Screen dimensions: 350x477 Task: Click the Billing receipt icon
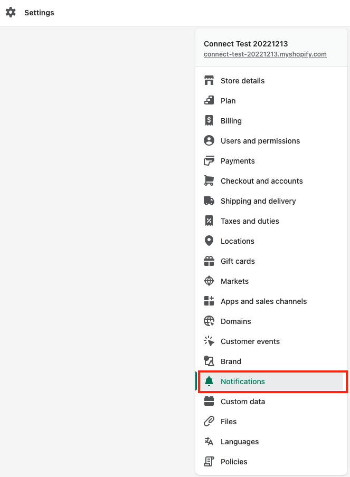[209, 121]
